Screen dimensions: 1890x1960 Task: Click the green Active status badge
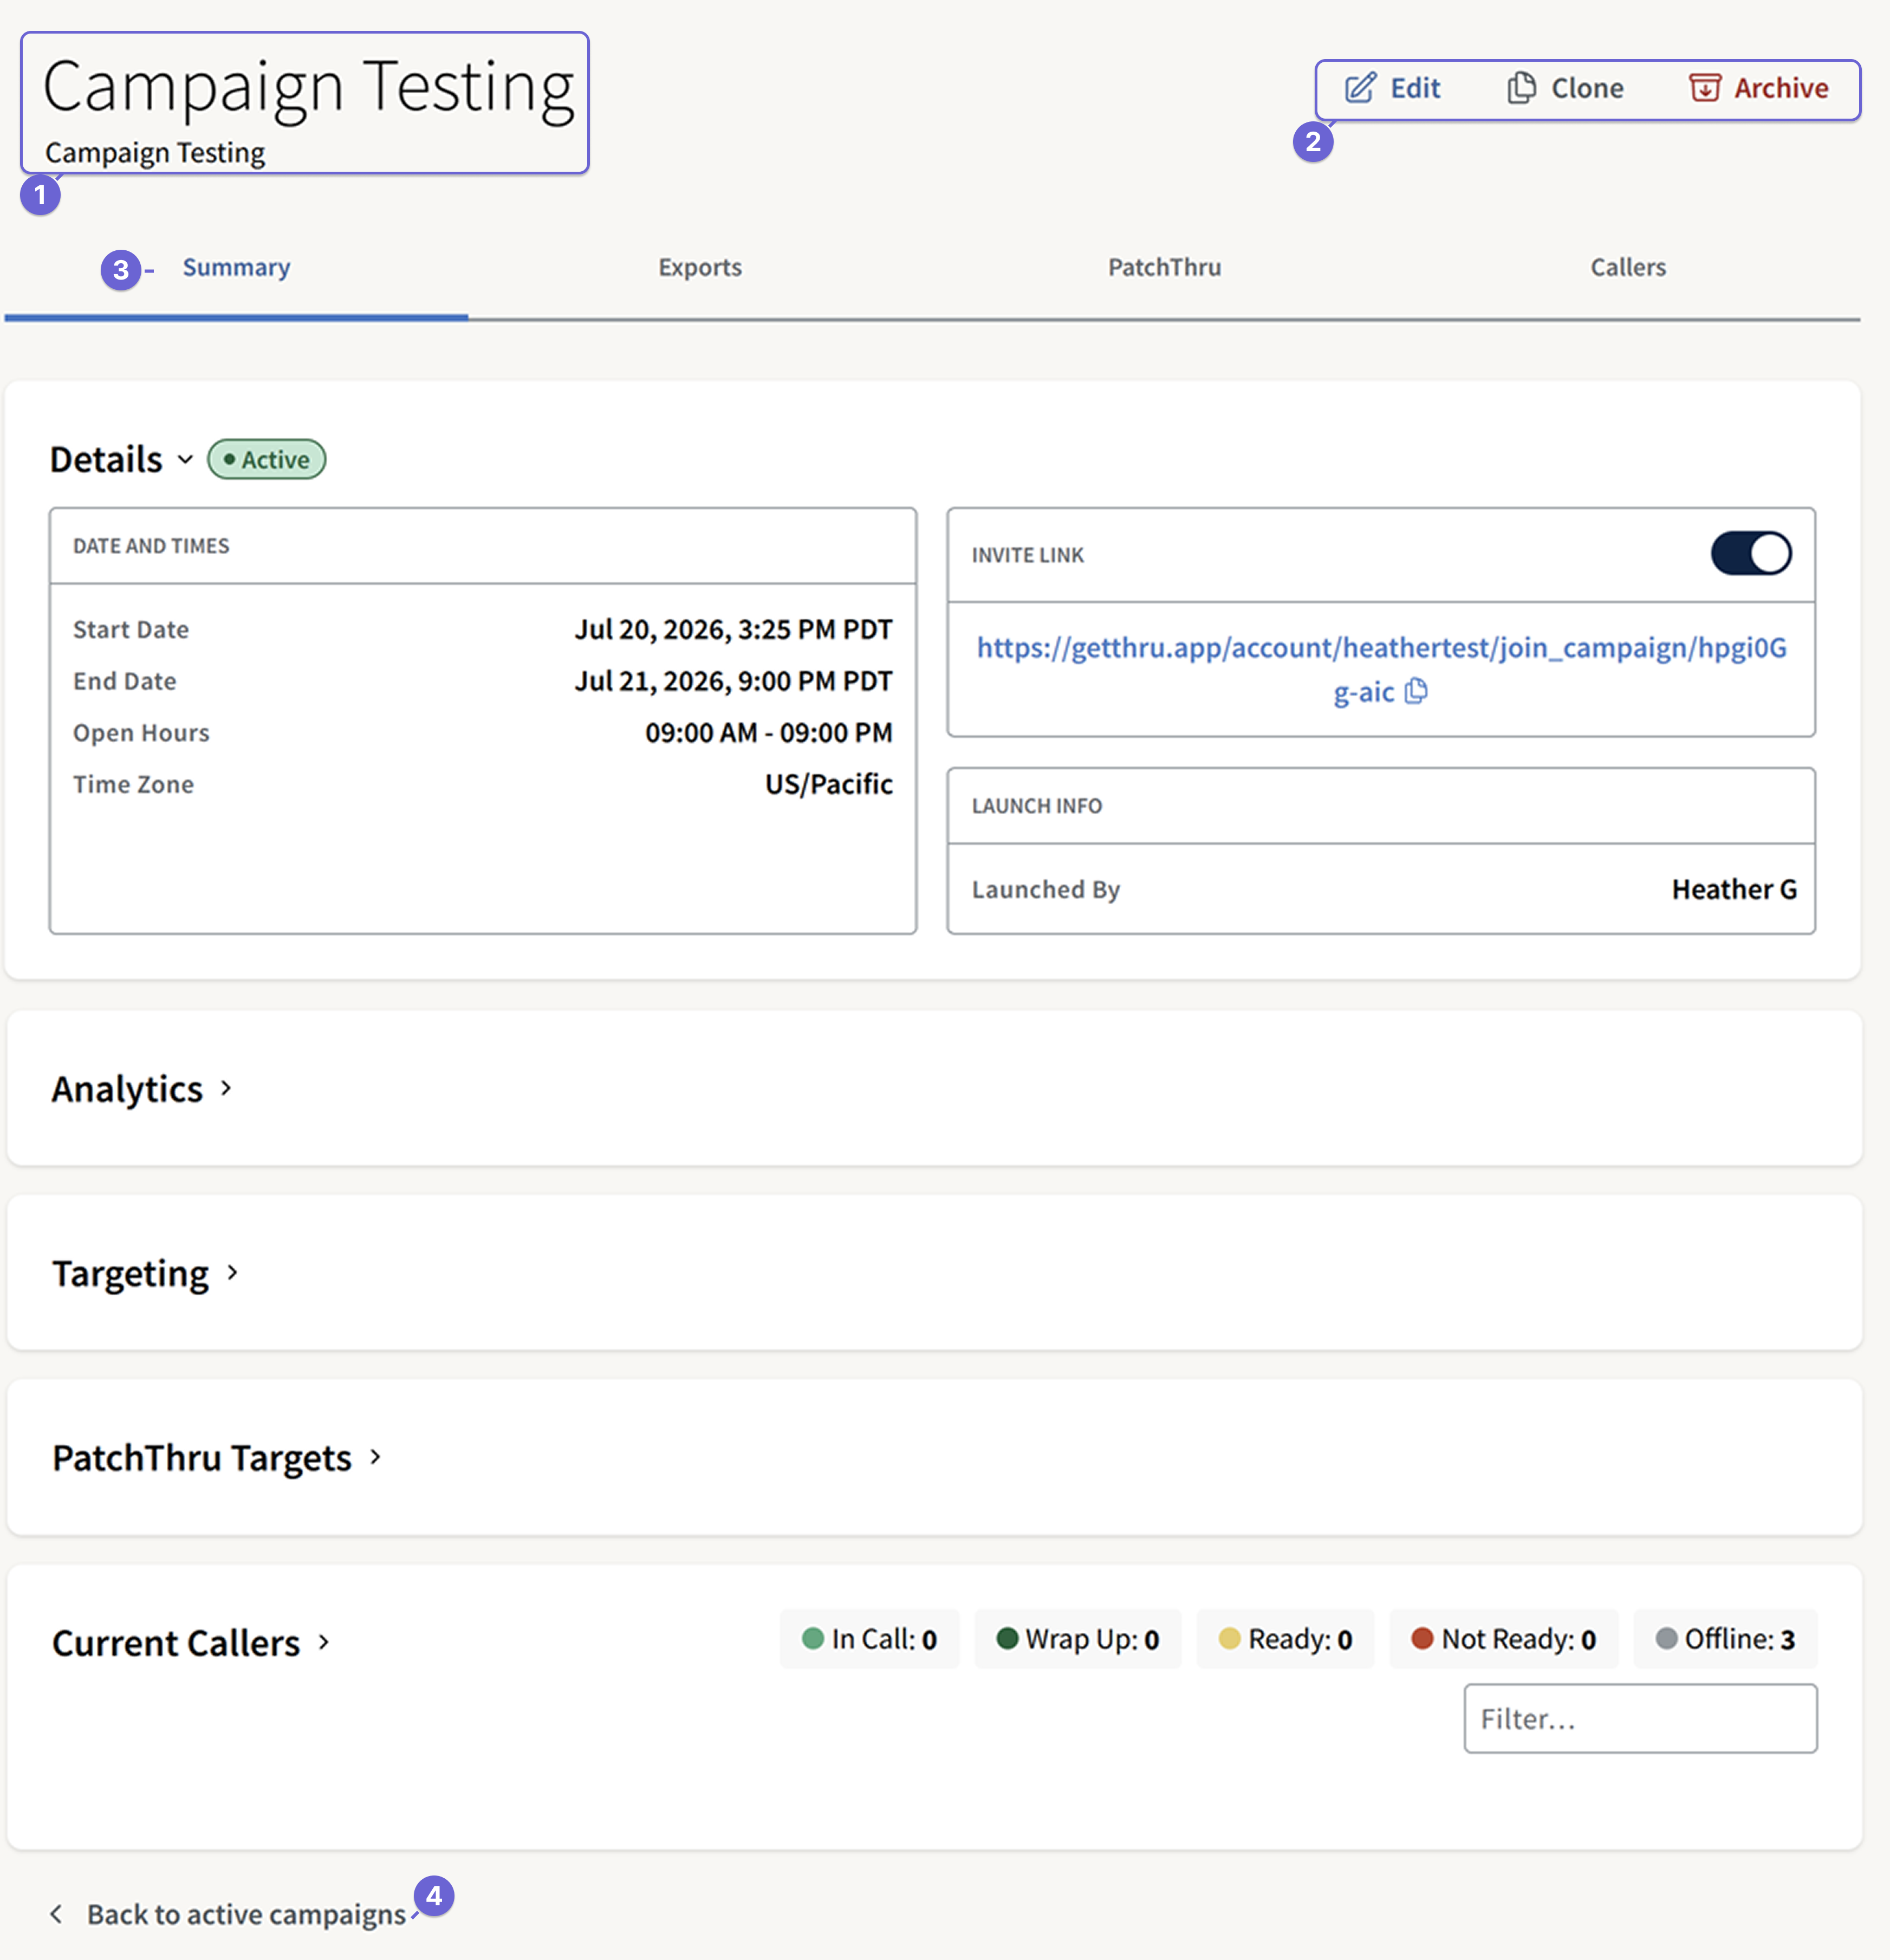[266, 459]
